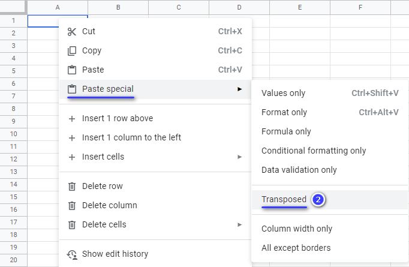Select Format only paste option
The image size is (409, 267).
(330, 112)
